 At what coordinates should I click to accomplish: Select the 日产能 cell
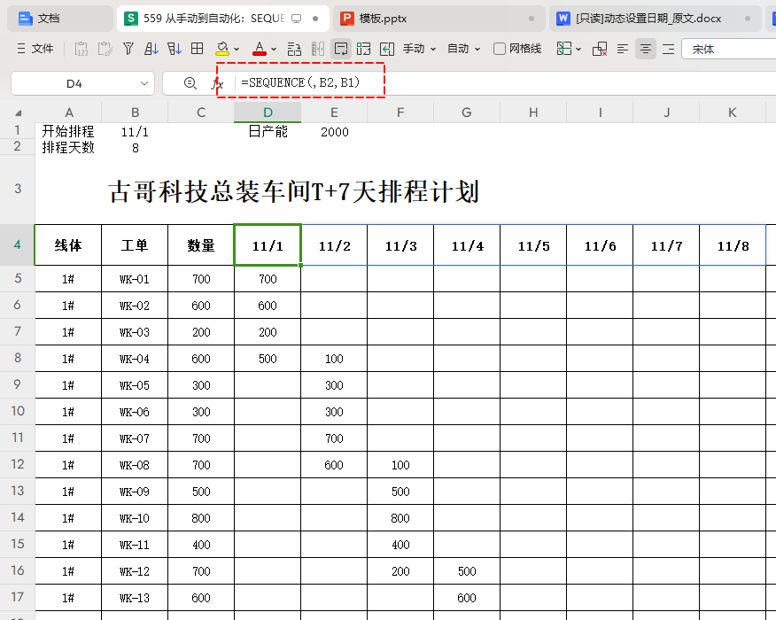(x=268, y=131)
